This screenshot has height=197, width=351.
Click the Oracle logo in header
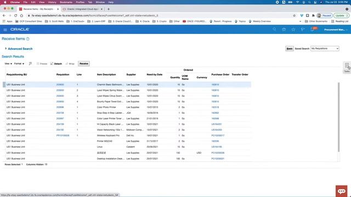pyautogui.click(x=20, y=30)
